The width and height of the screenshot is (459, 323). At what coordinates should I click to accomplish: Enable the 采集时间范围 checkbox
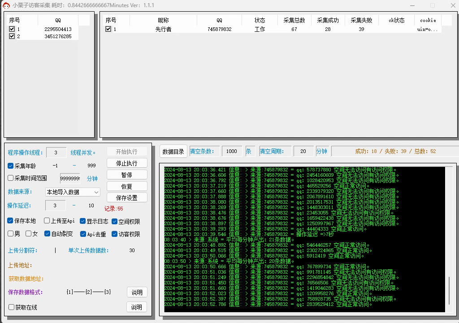(11, 178)
